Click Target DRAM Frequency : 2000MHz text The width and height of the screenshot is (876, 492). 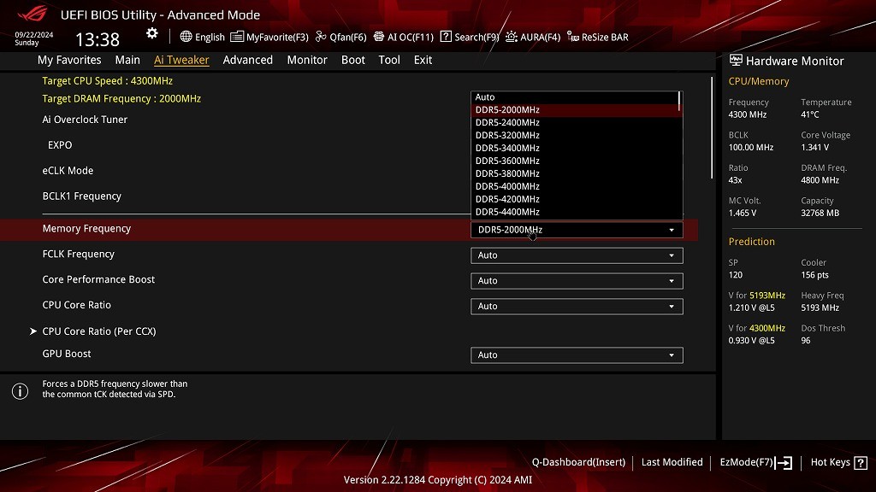pyautogui.click(x=121, y=99)
